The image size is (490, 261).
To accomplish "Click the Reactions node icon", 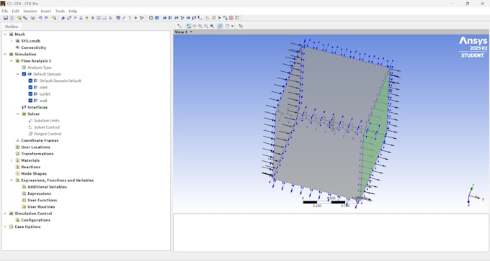I will (x=17, y=167).
